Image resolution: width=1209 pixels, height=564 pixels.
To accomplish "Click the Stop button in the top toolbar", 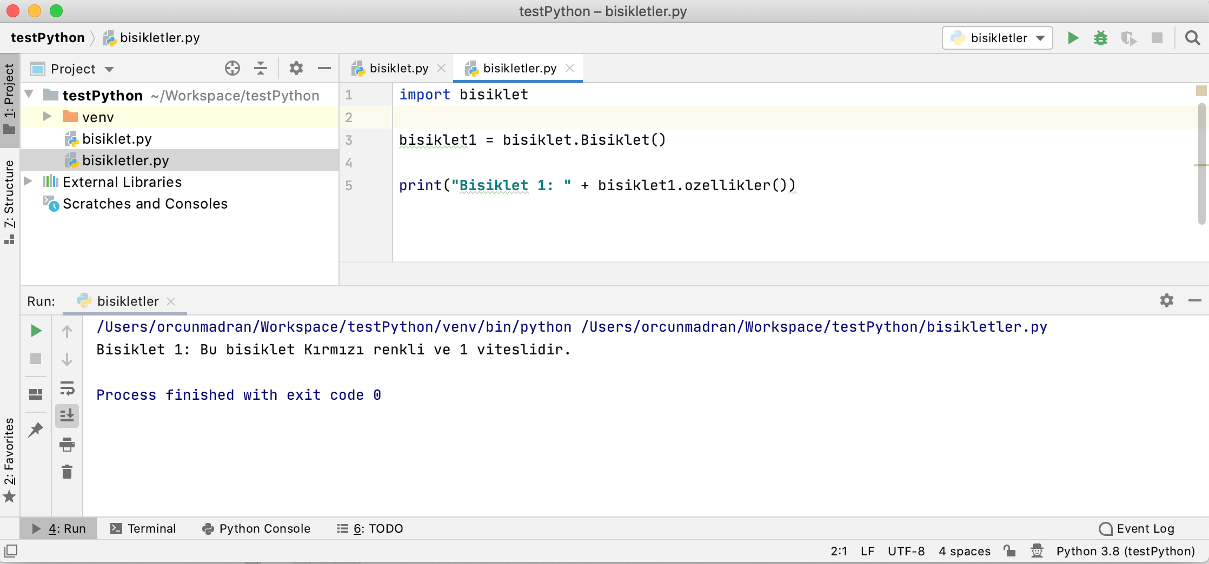I will point(1157,38).
